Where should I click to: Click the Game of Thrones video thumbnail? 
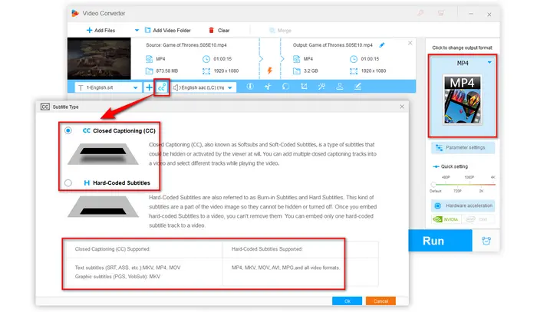99,58
